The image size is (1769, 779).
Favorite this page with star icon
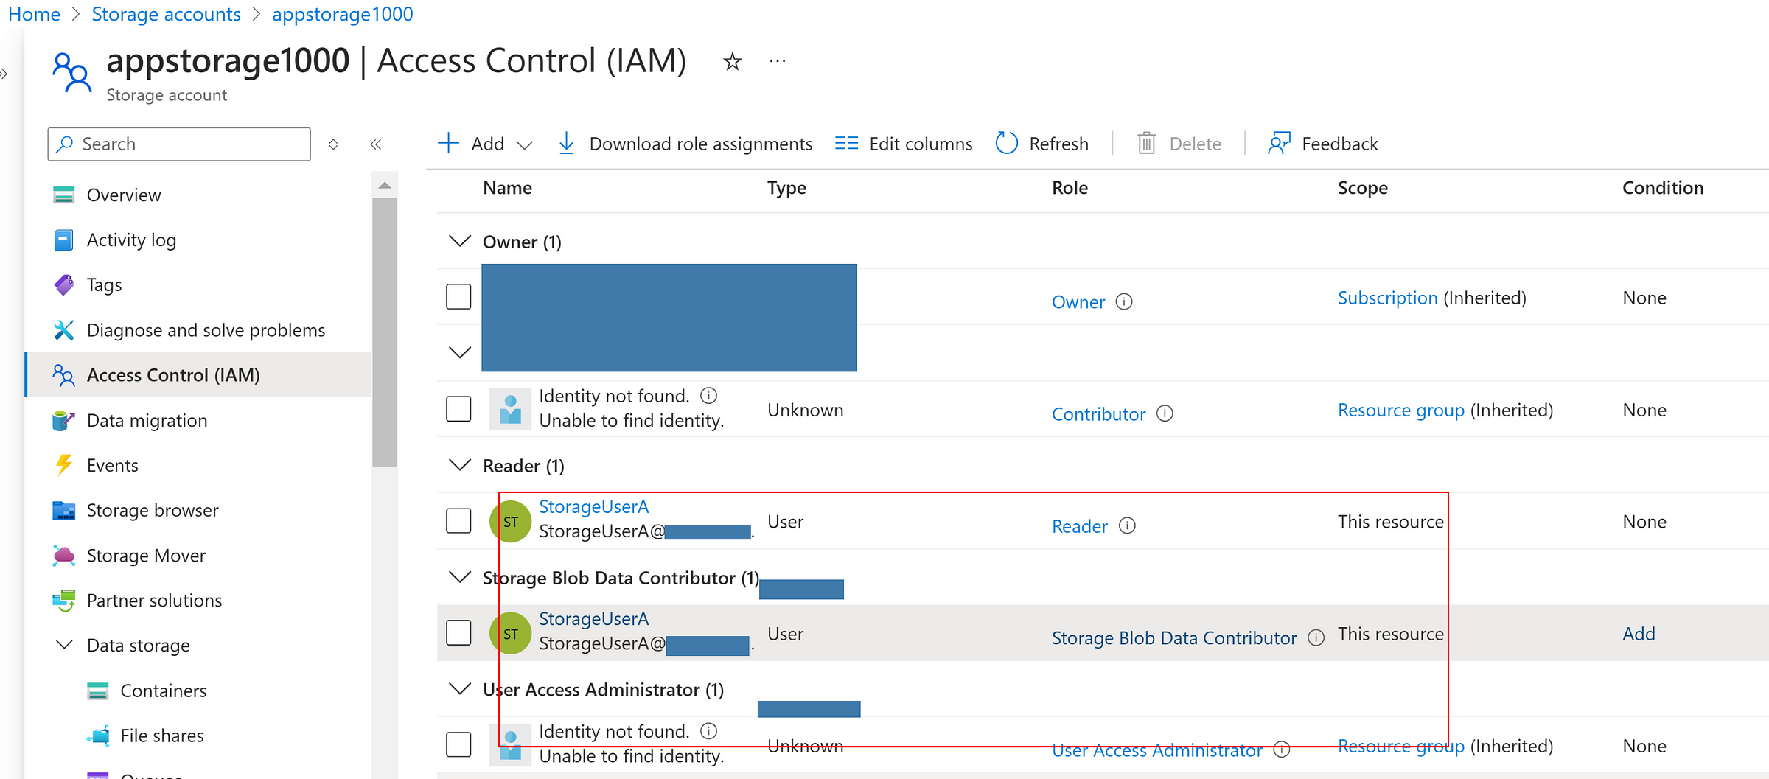[732, 61]
